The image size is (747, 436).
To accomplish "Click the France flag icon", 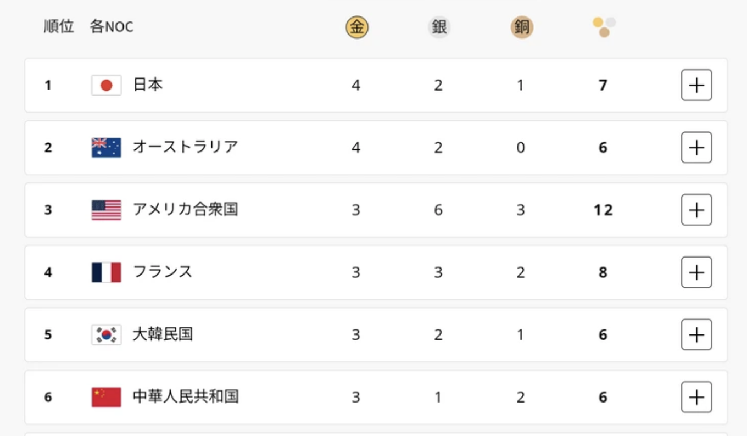I will (x=106, y=272).
